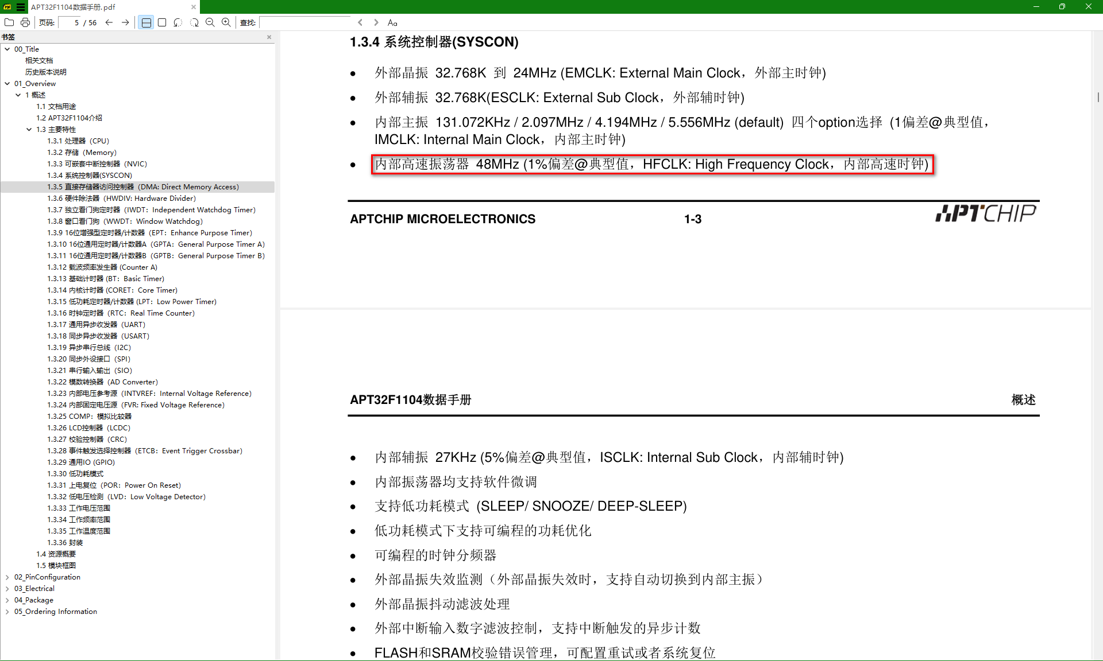Expand the 03_Electrical bookmark
Viewport: 1103px width, 661px height.
7,589
